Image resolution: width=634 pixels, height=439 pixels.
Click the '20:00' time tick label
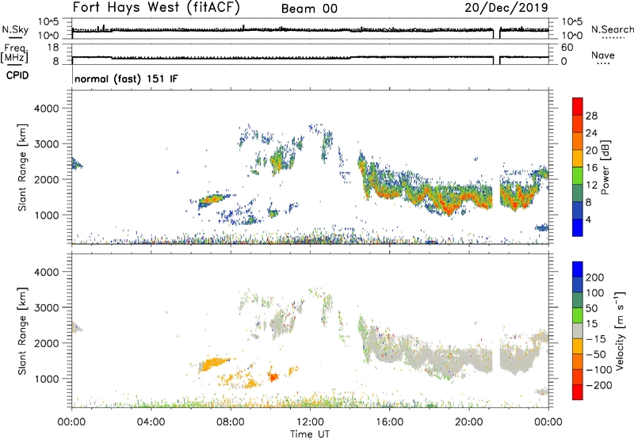[x=468, y=422]
